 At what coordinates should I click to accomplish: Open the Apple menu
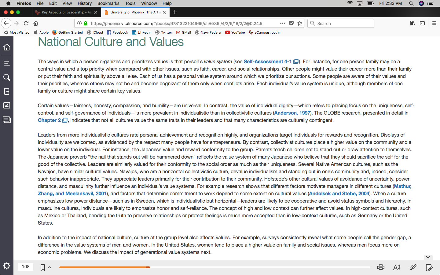tap(8, 3)
